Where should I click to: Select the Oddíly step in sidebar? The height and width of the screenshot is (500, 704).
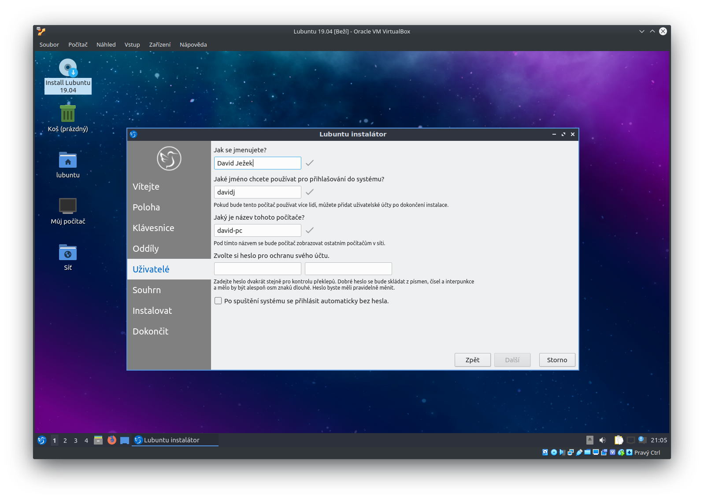(x=169, y=249)
